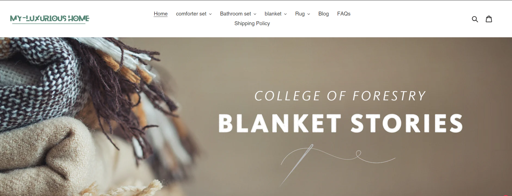Click the College of Forestry banner text
This screenshot has height=196, width=512.
340,96
